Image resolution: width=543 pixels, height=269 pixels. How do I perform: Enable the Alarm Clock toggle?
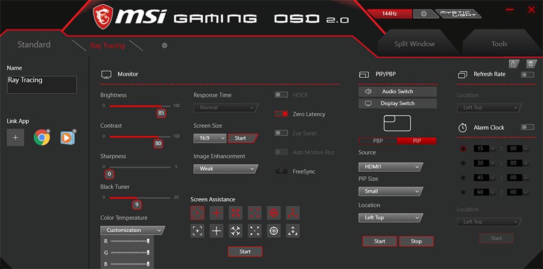[x=527, y=127]
